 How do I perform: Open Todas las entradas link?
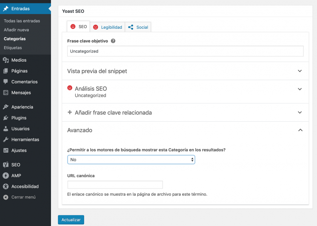point(22,21)
